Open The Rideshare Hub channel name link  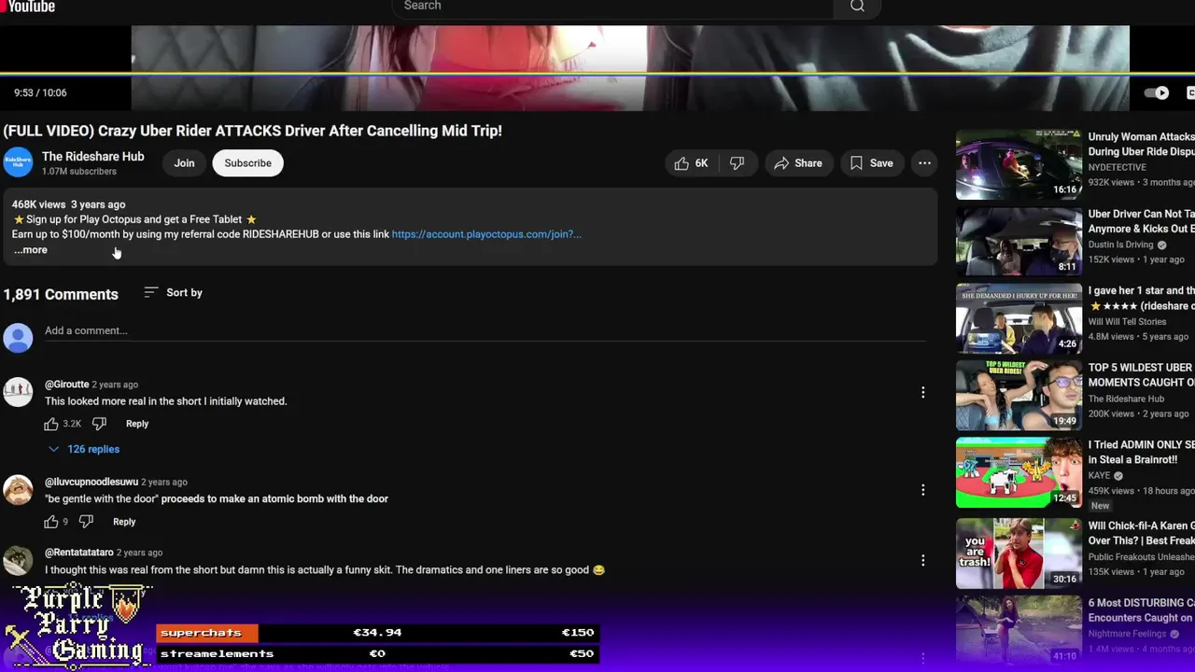(92, 157)
